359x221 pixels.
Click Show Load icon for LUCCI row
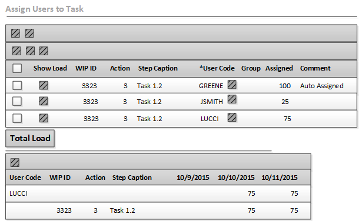pyautogui.click(x=44, y=118)
